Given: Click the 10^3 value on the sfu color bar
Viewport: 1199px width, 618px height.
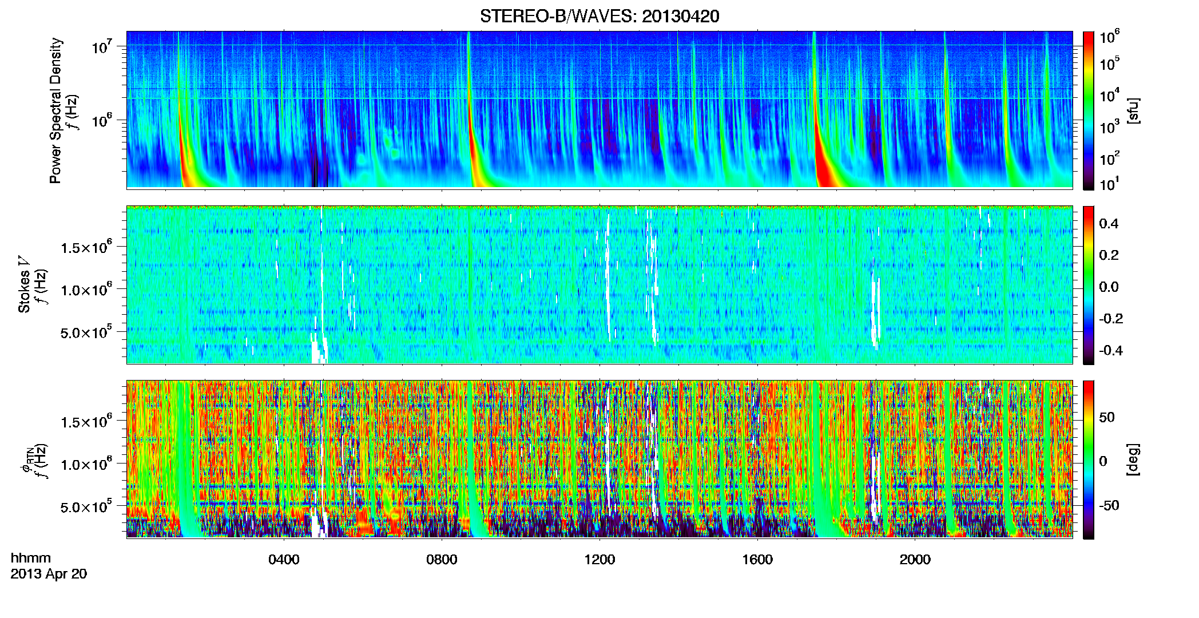Looking at the screenshot, I should tap(1110, 127).
